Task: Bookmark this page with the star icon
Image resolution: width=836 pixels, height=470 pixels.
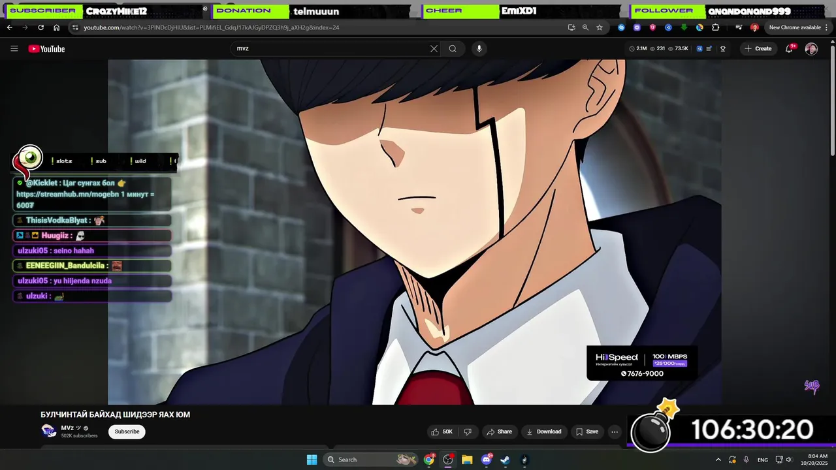Action: (600, 27)
